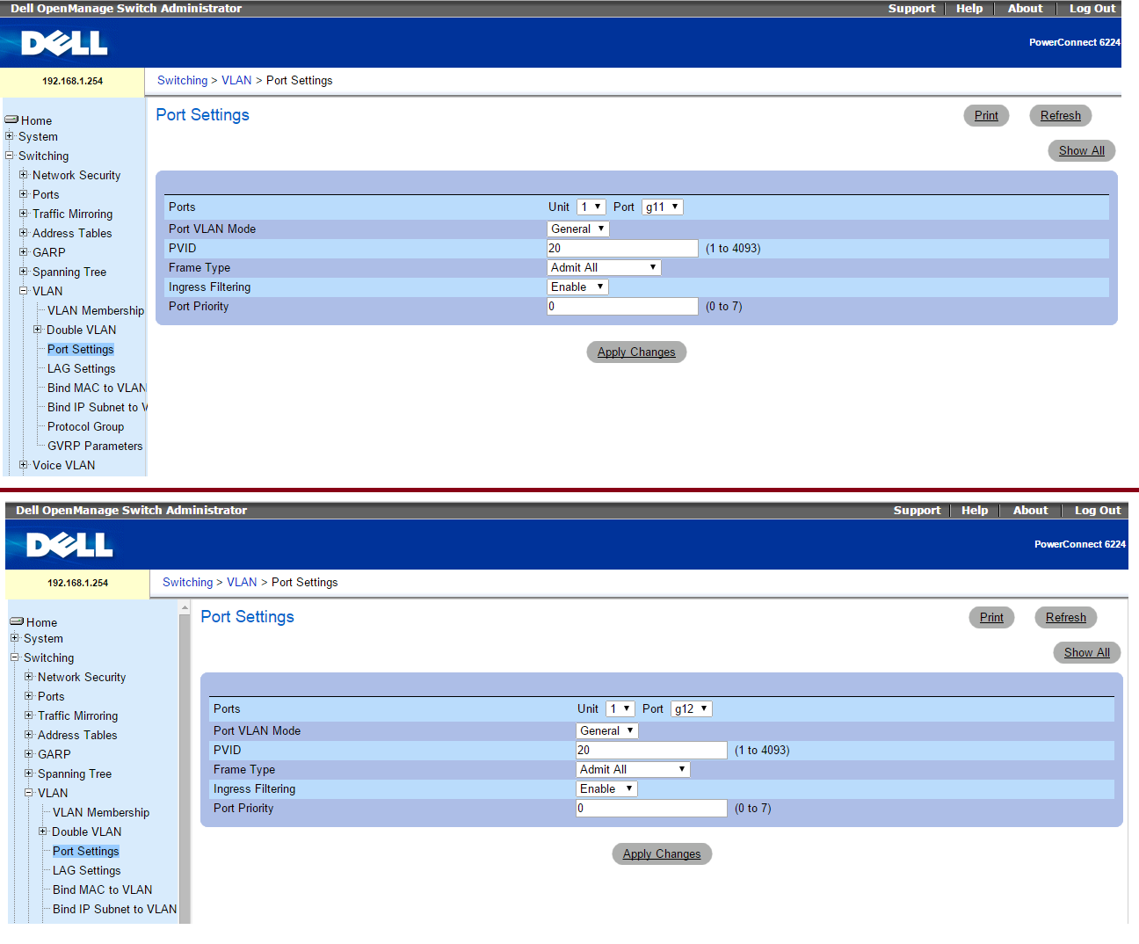Click the Dell logo above the g11 port page
This screenshot has height=944, width=1139.
click(64, 42)
